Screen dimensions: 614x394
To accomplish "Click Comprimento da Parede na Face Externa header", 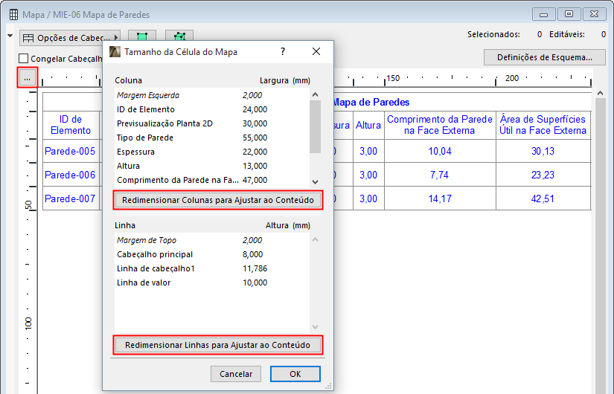I will (440, 125).
